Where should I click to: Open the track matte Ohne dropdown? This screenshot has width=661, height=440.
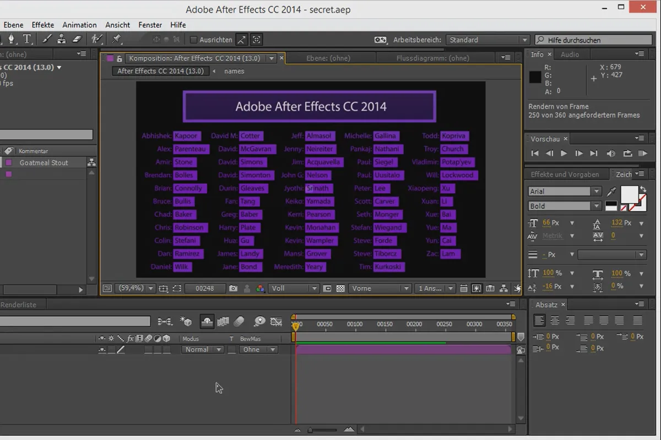(258, 350)
